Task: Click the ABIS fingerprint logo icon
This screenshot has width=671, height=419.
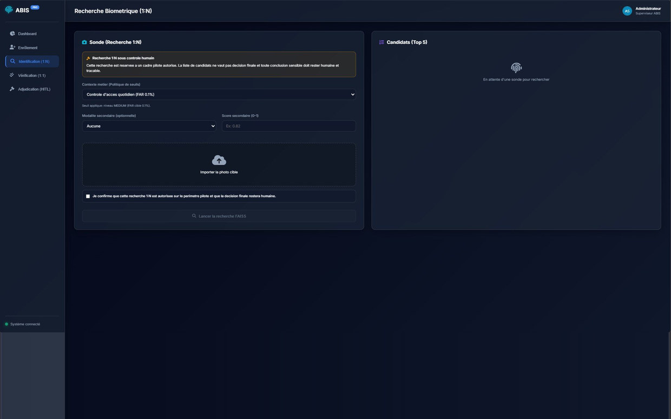Action: point(9,10)
